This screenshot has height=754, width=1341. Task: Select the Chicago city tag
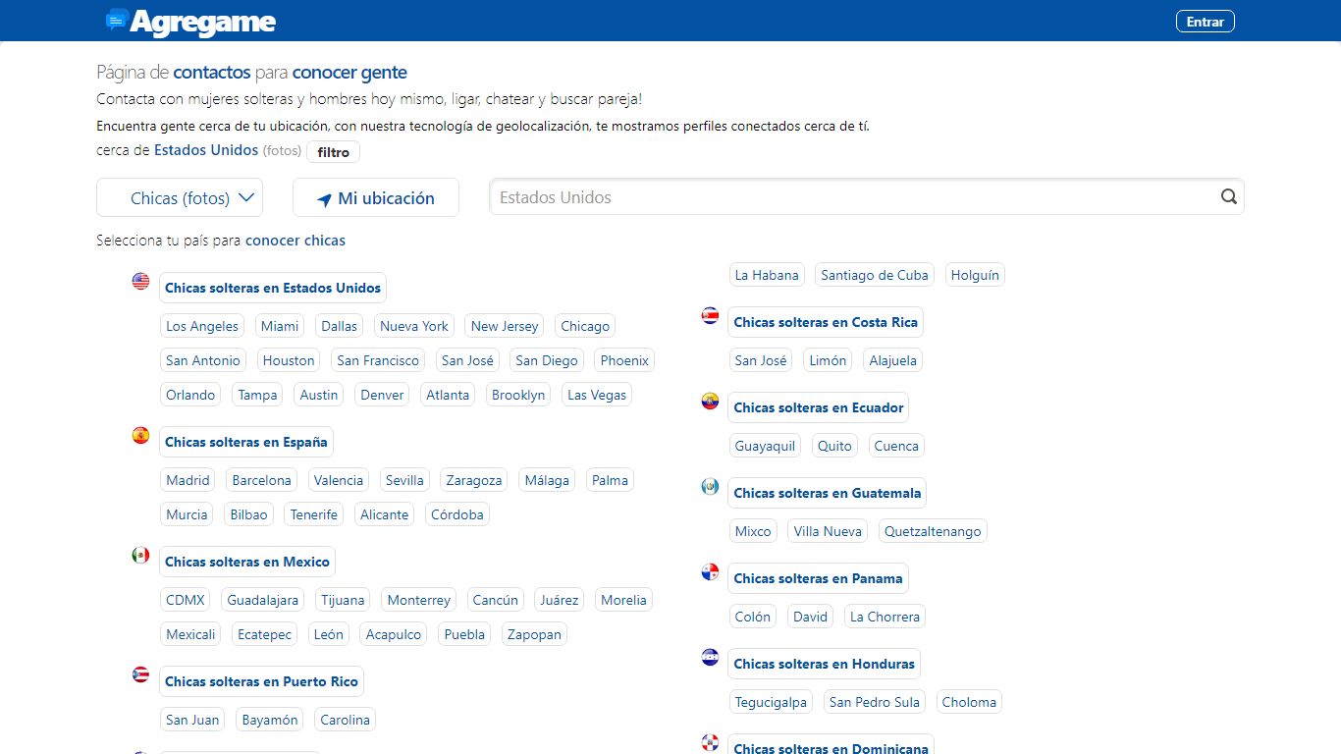[585, 326]
